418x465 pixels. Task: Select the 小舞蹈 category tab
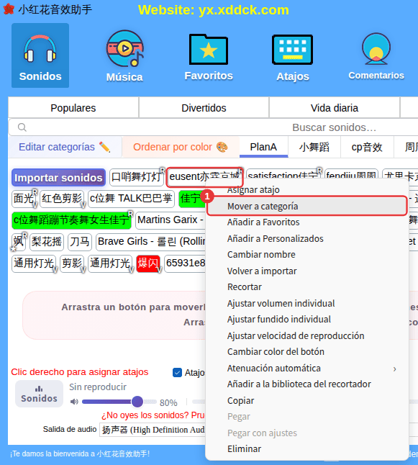(314, 147)
